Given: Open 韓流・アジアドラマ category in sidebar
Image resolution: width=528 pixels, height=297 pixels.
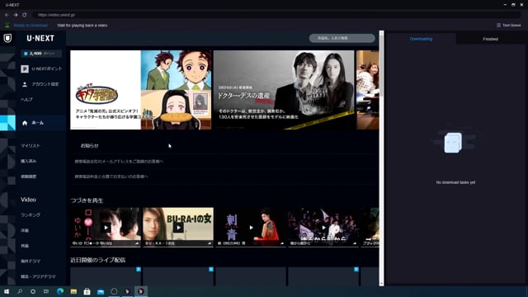Looking at the screenshot, I should (x=38, y=276).
